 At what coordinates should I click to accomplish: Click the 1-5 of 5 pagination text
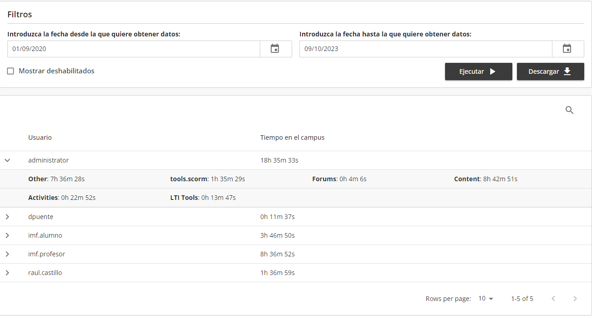click(x=522, y=299)
